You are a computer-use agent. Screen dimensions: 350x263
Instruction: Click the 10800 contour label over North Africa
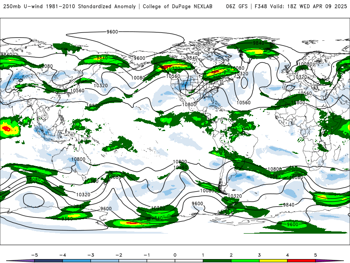coord(298,103)
